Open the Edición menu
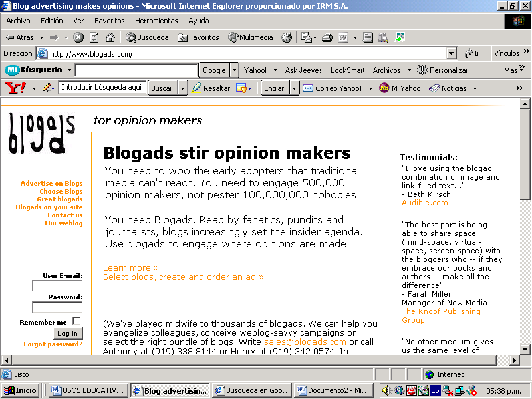 [x=52, y=21]
